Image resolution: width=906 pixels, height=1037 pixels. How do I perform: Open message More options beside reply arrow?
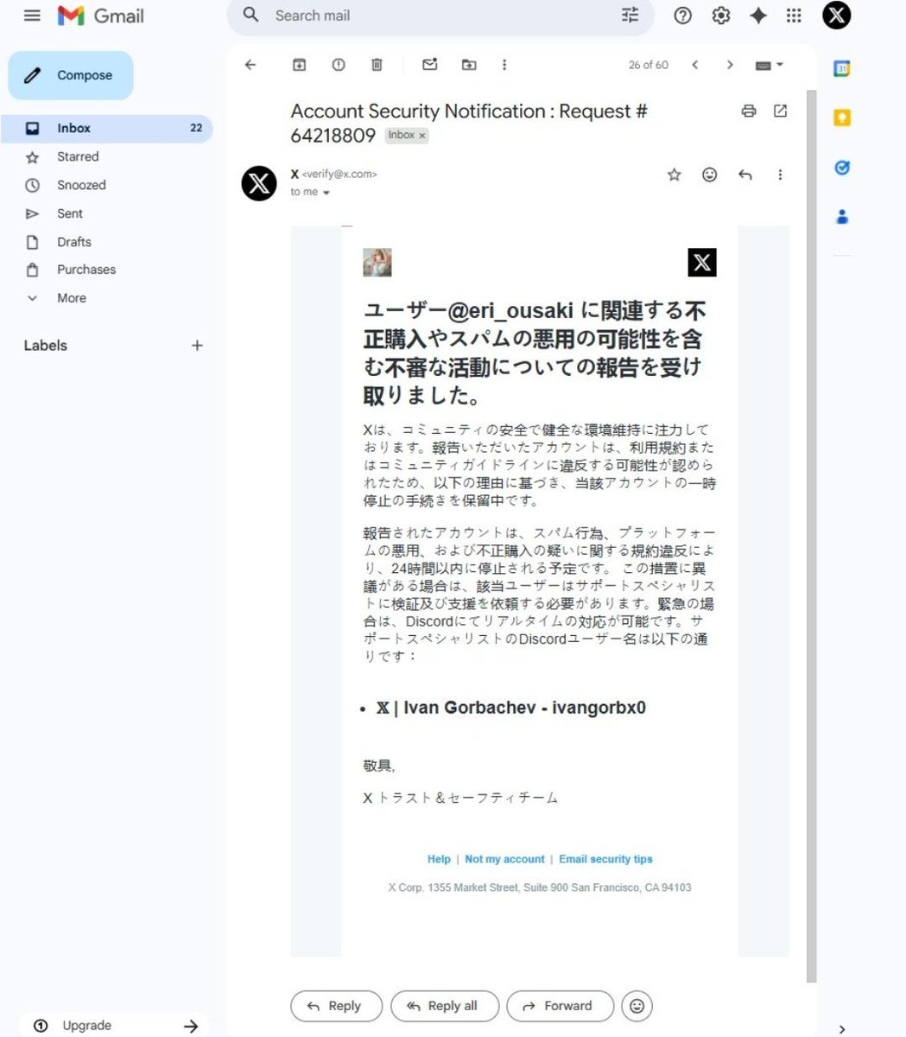pos(780,175)
